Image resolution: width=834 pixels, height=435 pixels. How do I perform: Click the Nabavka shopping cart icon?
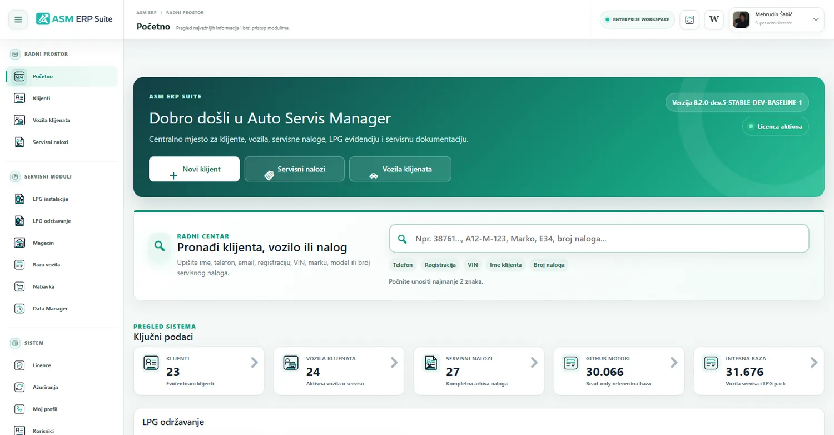19,286
